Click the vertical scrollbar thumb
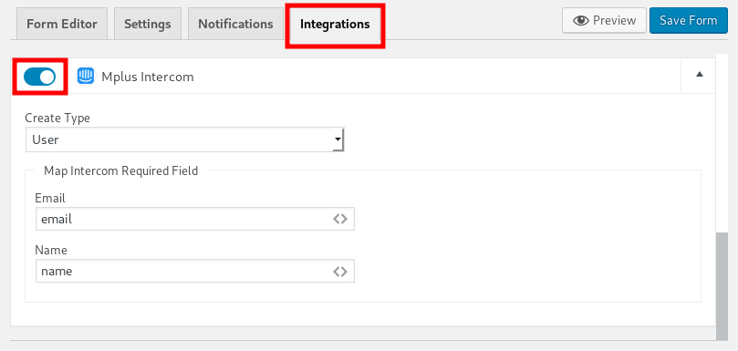Screen dimensions: 738x351 click(721, 285)
